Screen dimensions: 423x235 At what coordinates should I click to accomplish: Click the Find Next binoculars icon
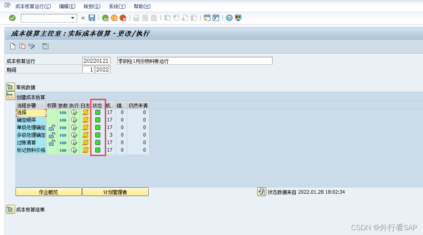[x=154, y=18]
